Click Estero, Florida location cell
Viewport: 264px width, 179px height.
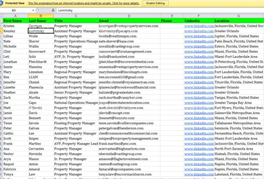(x=239, y=46)
